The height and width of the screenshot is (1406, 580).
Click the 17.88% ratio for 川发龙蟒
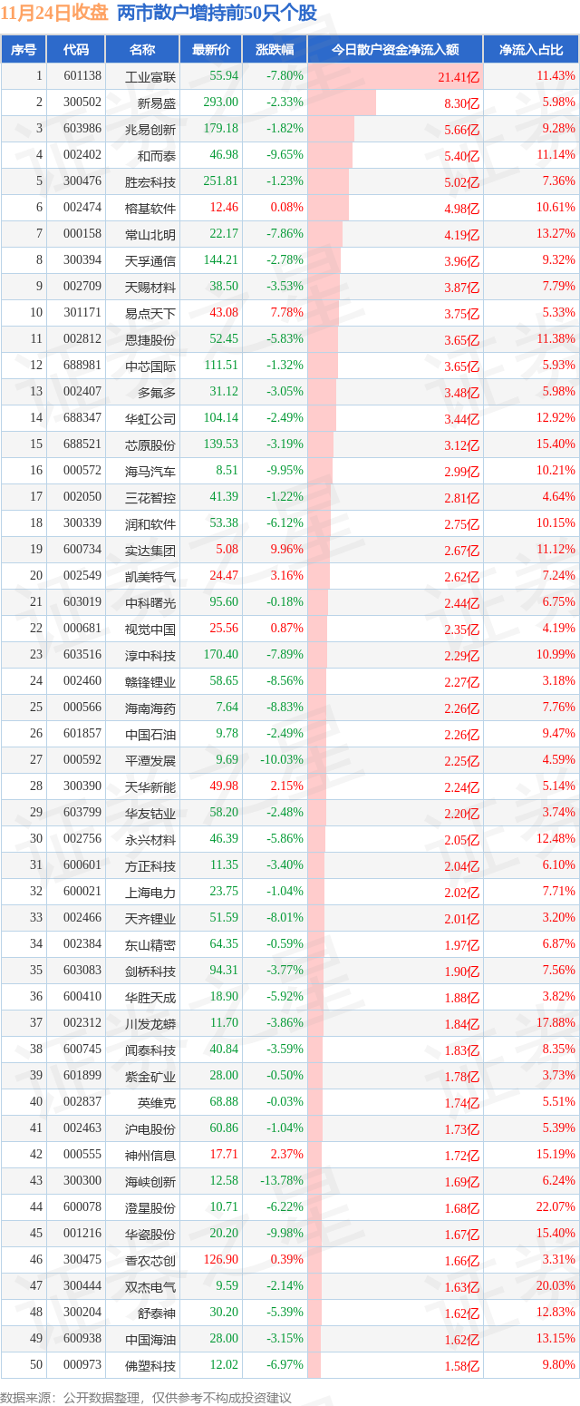pyautogui.click(x=556, y=1023)
